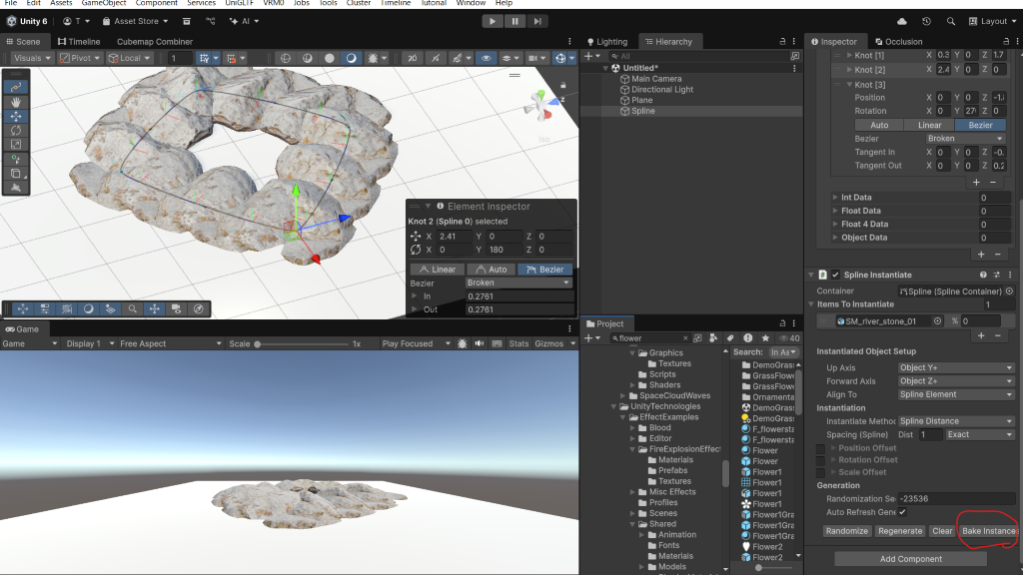
Task: Switch to the Timeline tab
Action: tap(79, 42)
